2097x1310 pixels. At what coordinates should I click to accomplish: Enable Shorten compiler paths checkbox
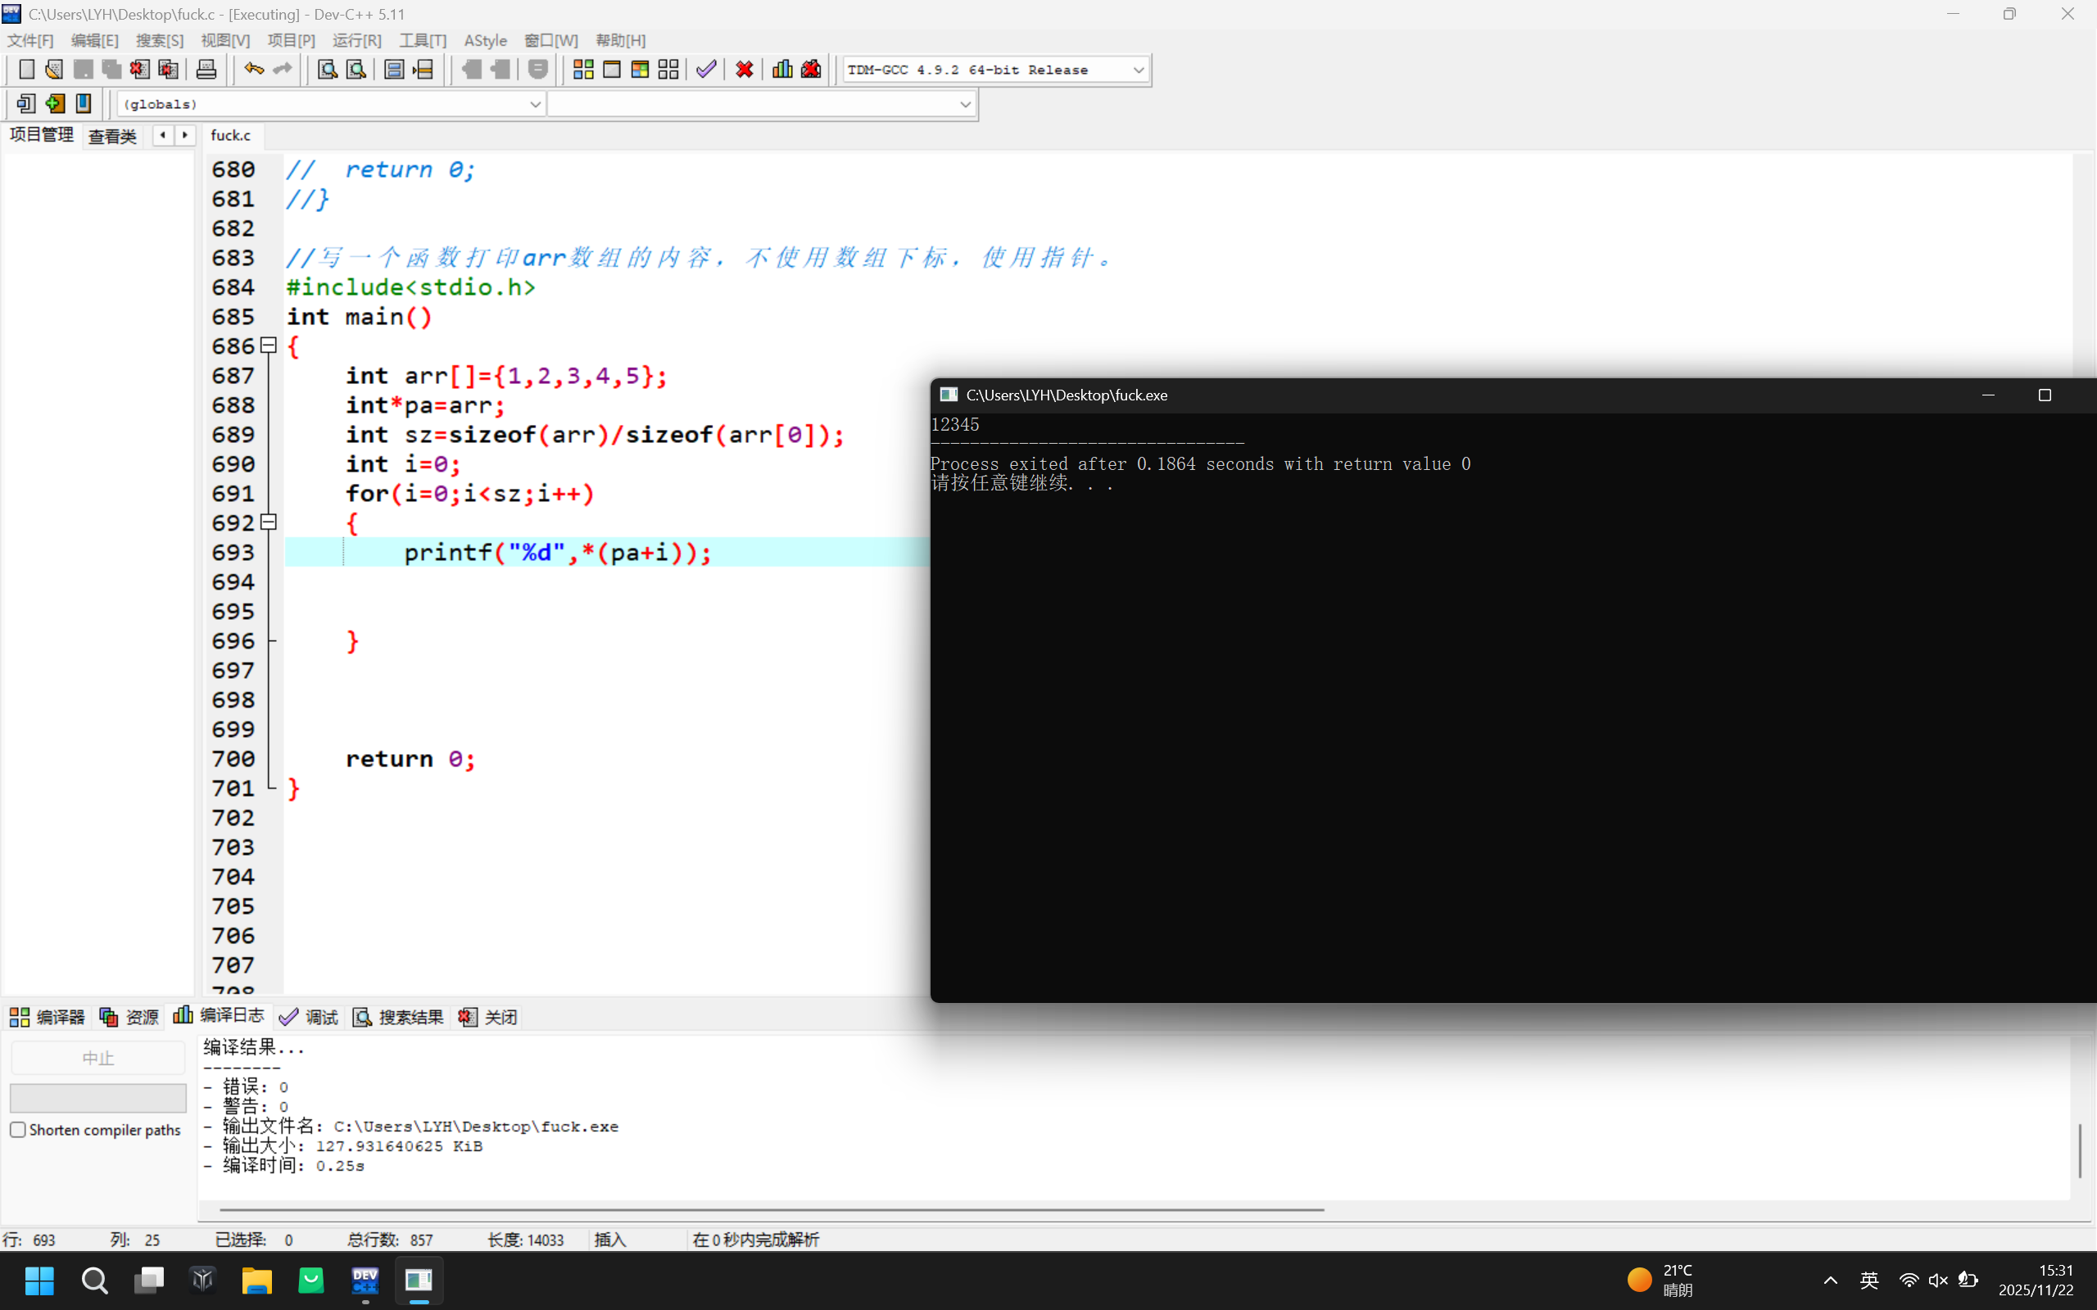coord(18,1130)
